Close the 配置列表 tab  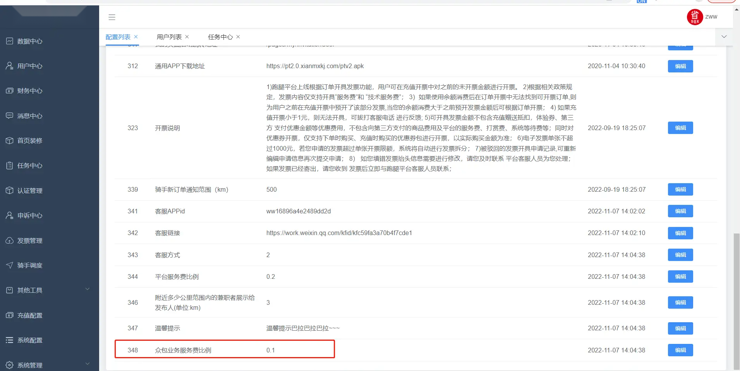point(136,37)
